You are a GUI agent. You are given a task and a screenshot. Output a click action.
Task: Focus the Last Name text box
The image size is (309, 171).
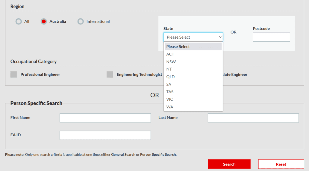point(253,118)
